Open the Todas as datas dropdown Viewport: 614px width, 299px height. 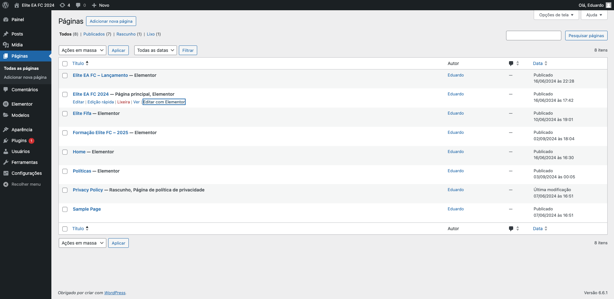tap(155, 50)
